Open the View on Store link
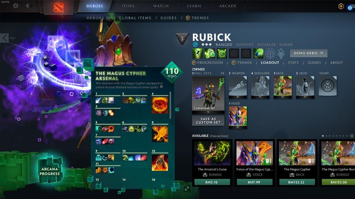The height and width of the screenshot is (199, 355). (219, 136)
